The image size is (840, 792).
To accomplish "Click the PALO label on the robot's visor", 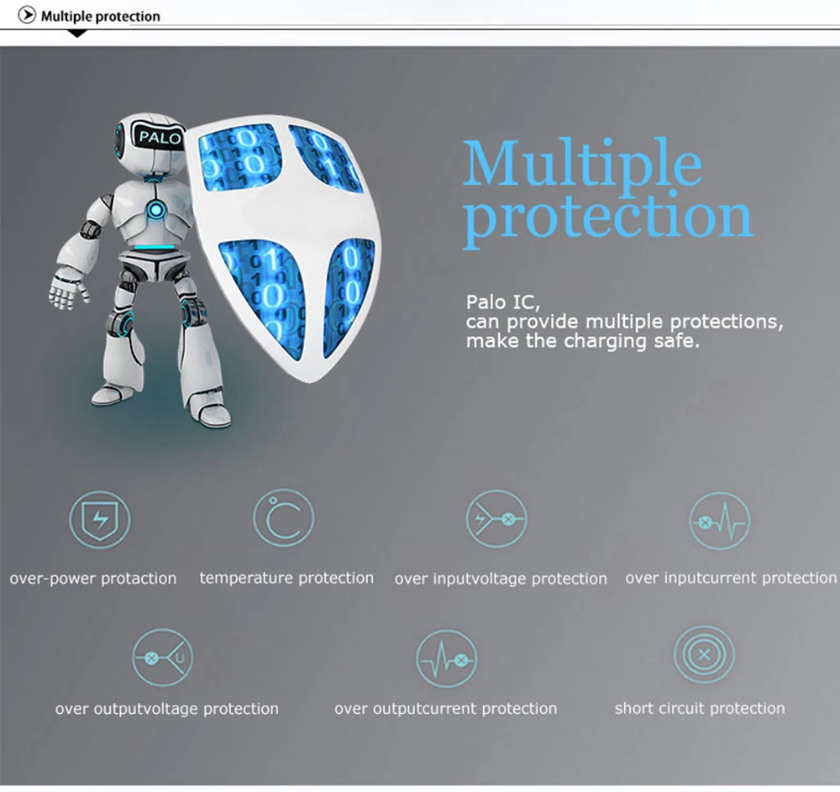I will tap(160, 137).
